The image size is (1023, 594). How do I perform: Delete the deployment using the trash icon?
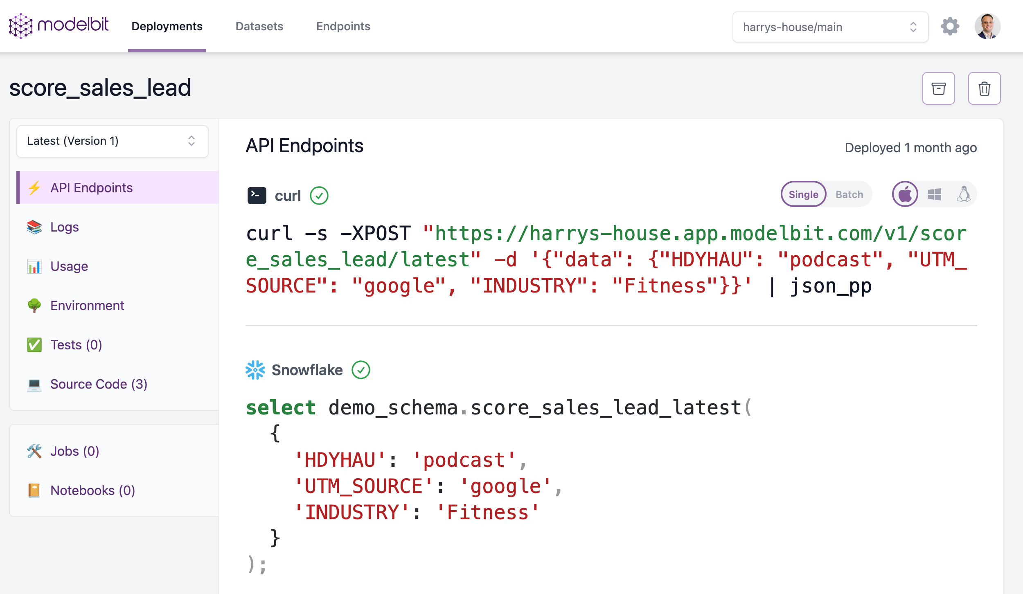coord(984,88)
